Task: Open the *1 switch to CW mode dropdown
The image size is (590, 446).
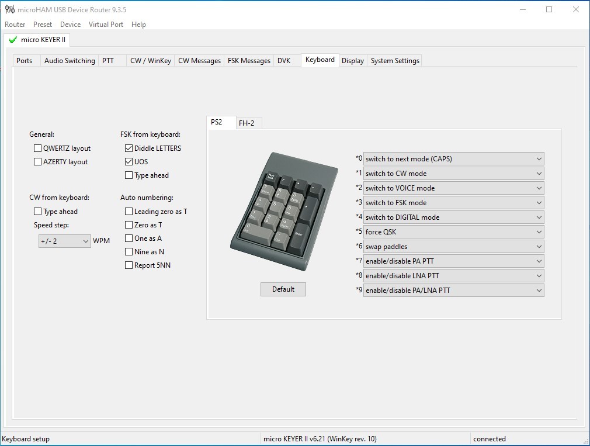Action: click(453, 174)
